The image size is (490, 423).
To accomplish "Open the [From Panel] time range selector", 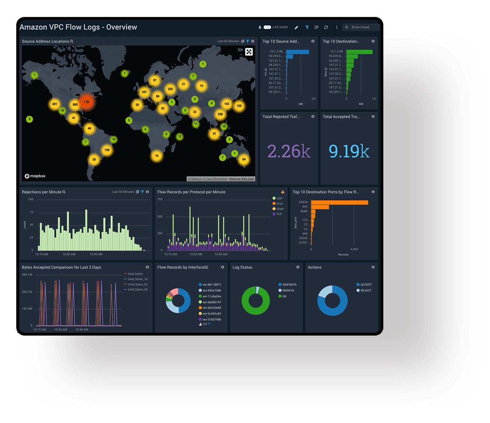I will (360, 27).
